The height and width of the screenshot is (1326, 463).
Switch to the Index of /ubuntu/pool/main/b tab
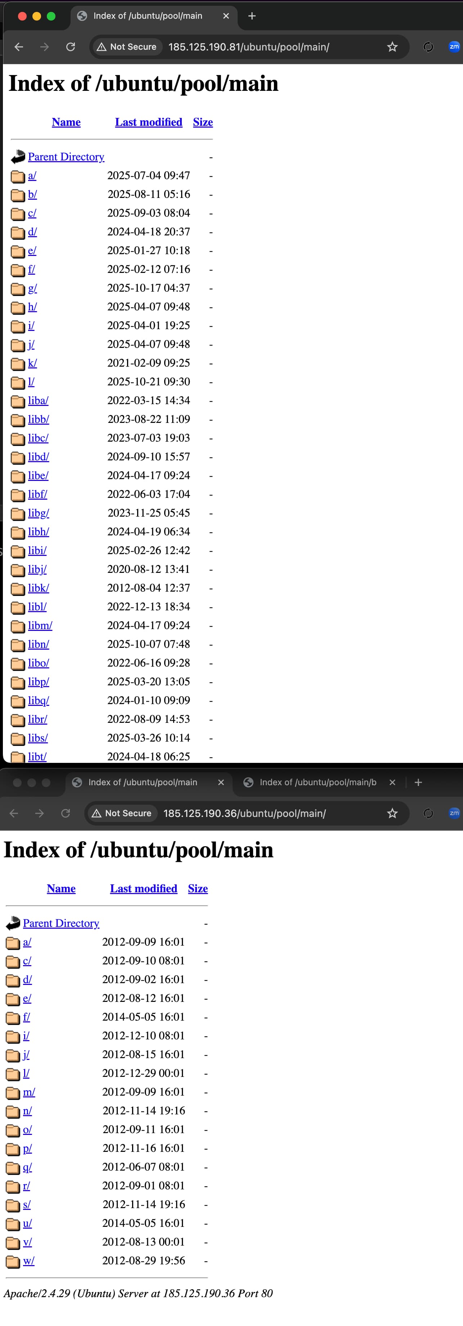point(317,782)
